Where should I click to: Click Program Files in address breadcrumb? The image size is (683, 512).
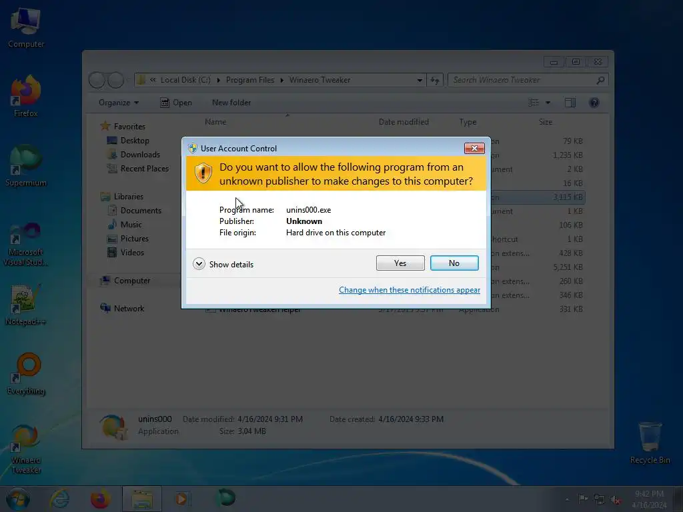(x=250, y=80)
